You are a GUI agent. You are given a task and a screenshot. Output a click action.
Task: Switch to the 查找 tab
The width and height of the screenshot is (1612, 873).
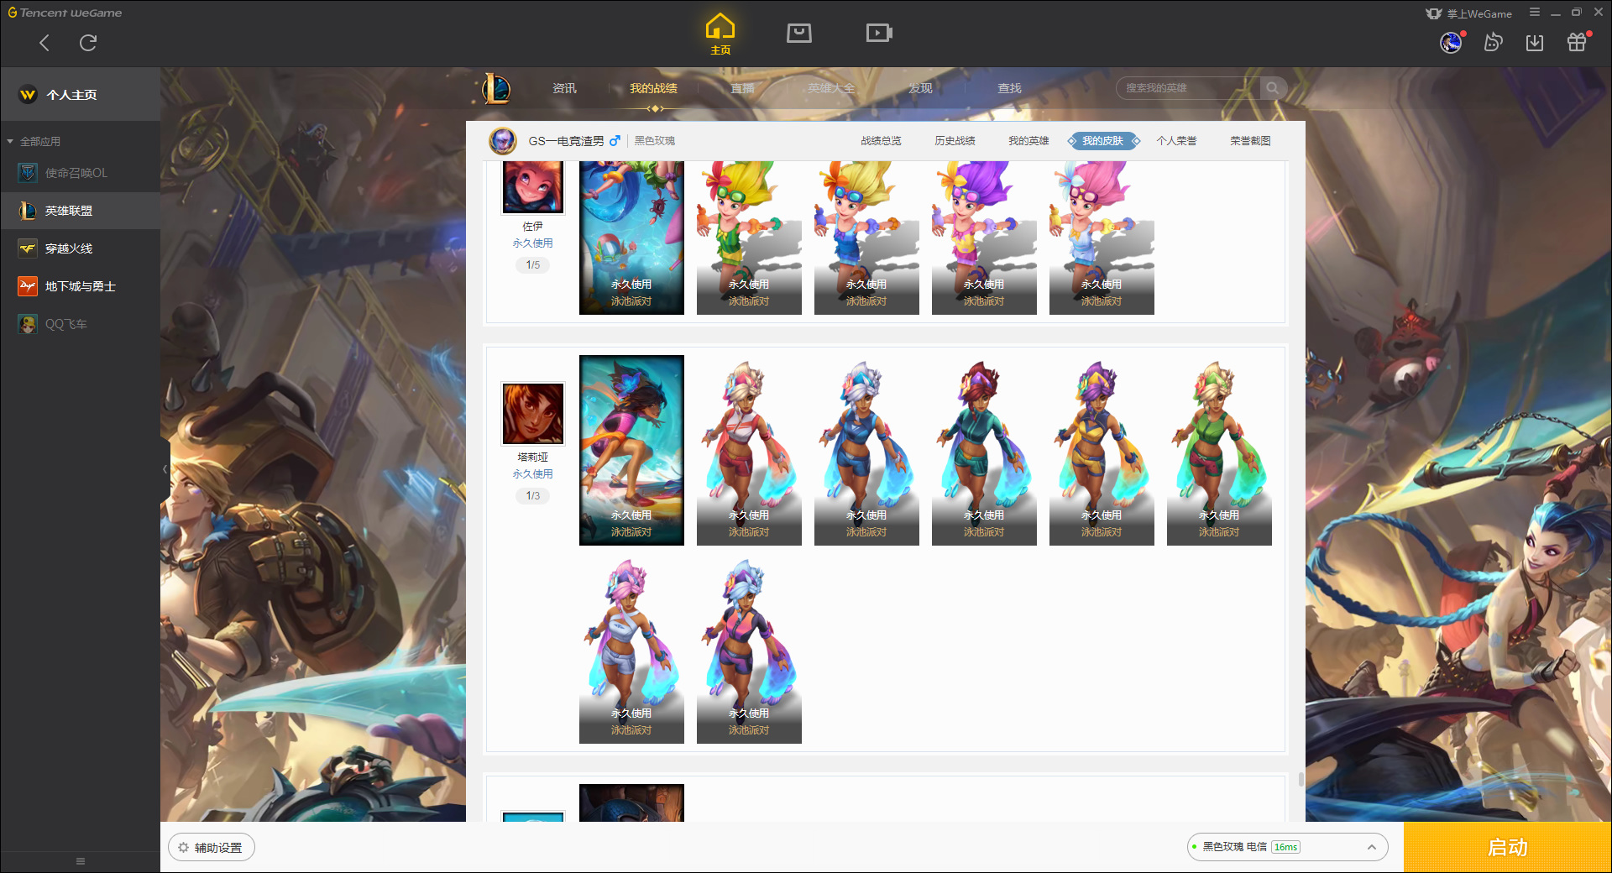(1009, 88)
